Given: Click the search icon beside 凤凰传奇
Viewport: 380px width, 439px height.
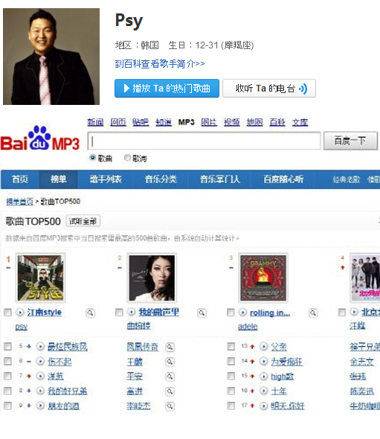Looking at the screenshot, I should coord(170,347).
